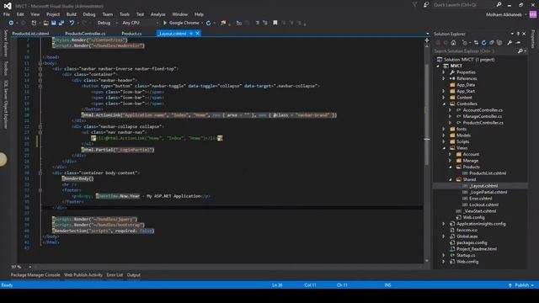
Task: Collapse the Views folder
Action: [444, 148]
